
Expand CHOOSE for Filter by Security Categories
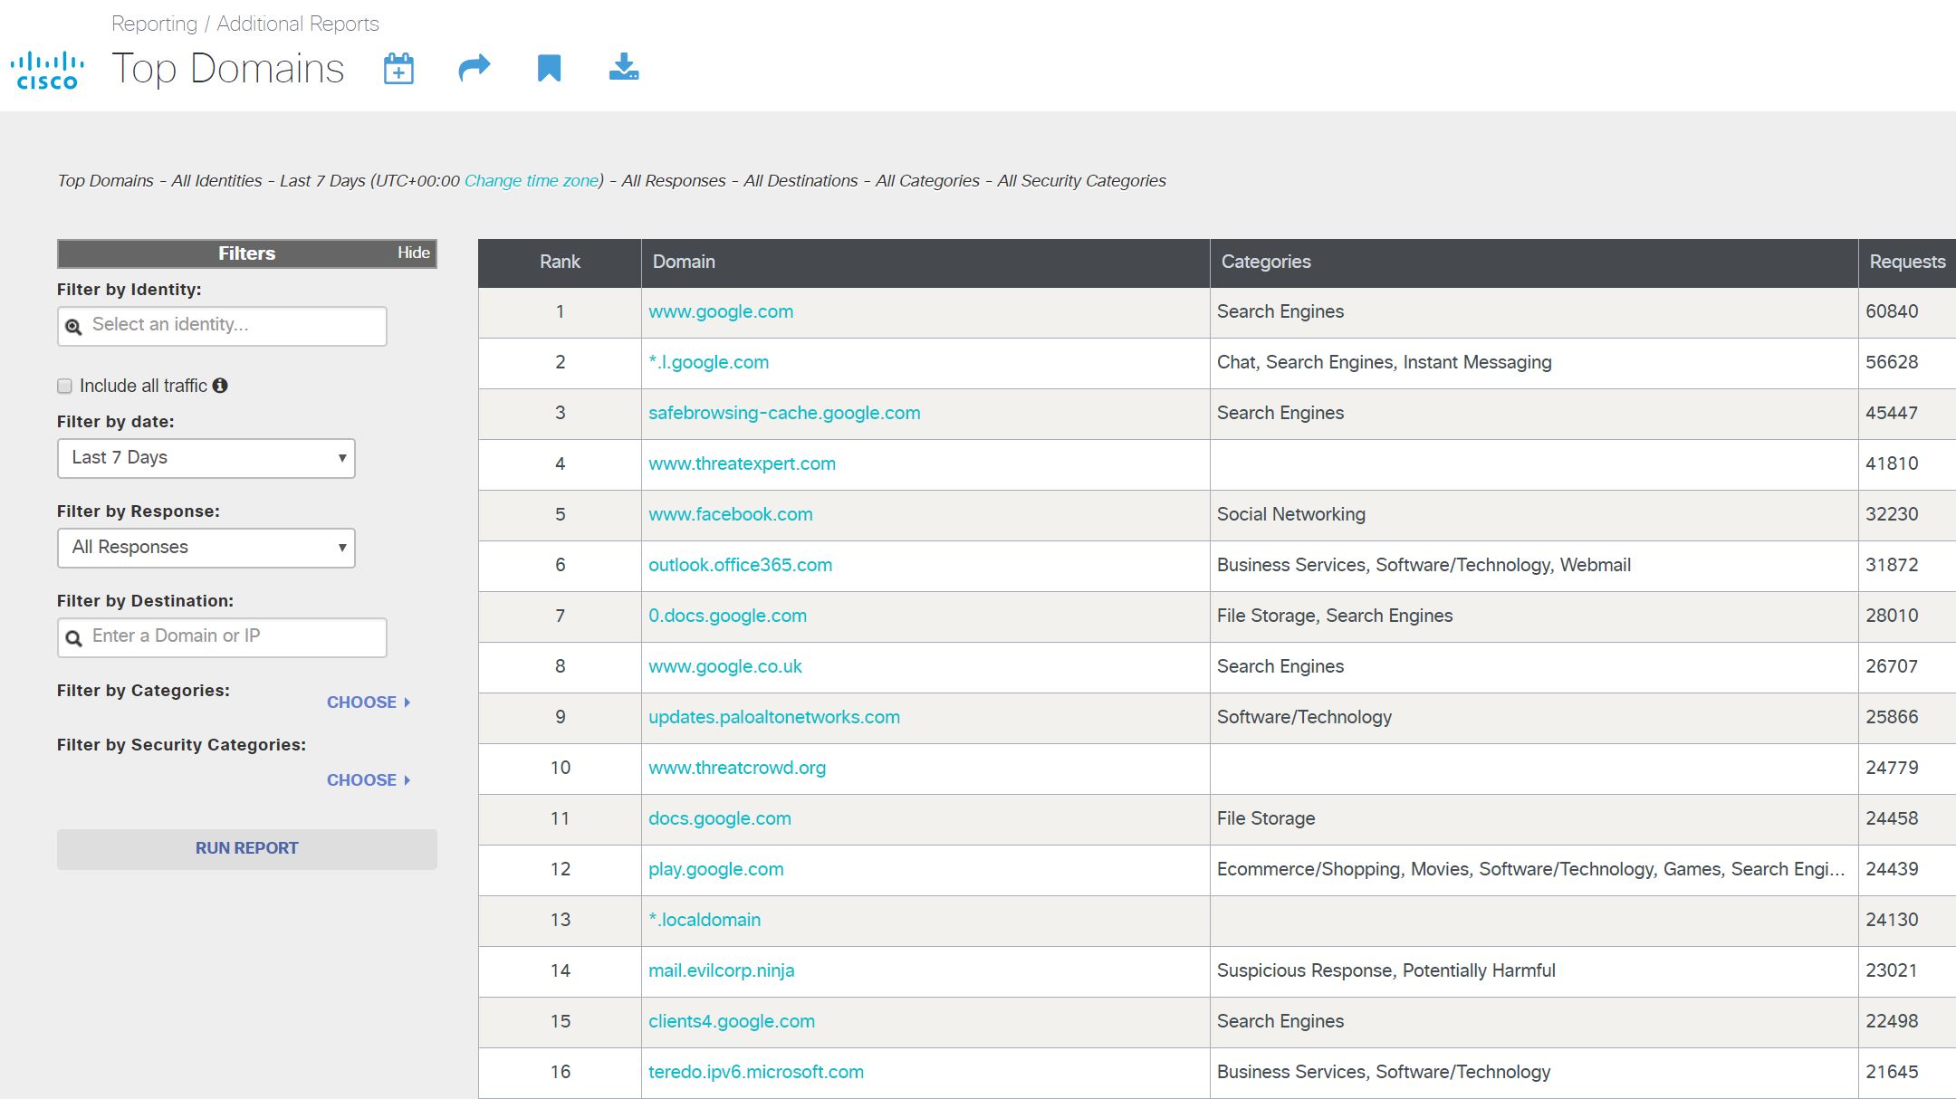pyautogui.click(x=369, y=780)
